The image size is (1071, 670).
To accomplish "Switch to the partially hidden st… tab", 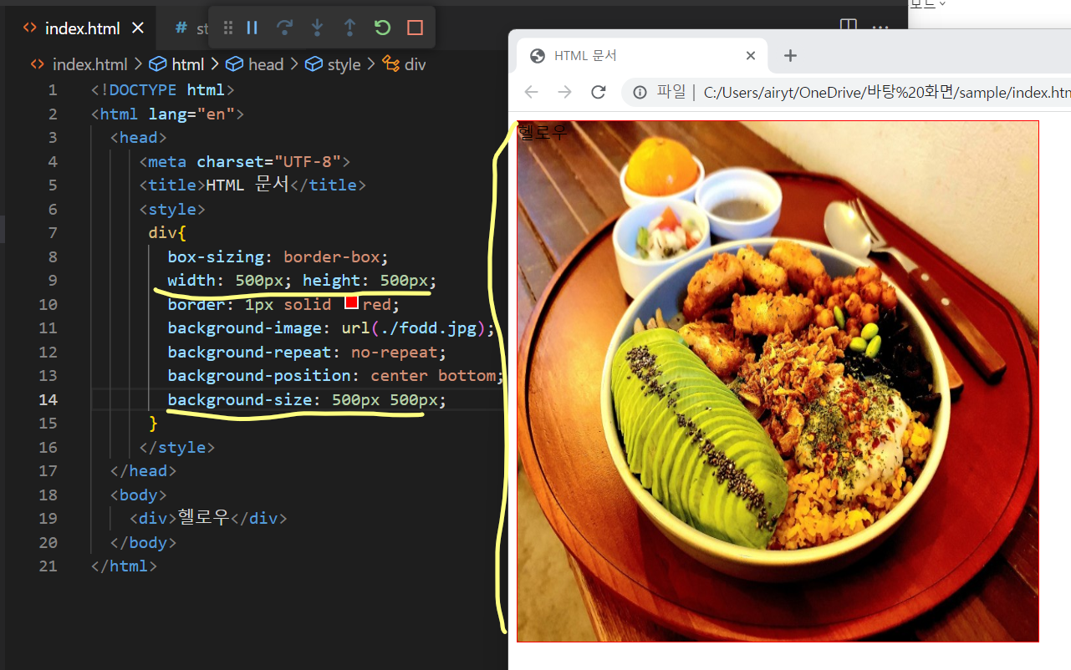I will (x=191, y=28).
